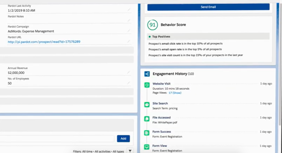Click the Send Email button
The height and width of the screenshot is (153, 282).
click(x=208, y=7)
